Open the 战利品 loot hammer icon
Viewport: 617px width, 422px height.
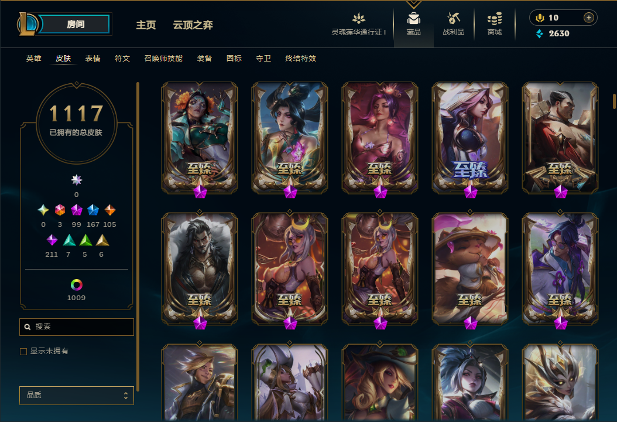pyautogui.click(x=453, y=19)
